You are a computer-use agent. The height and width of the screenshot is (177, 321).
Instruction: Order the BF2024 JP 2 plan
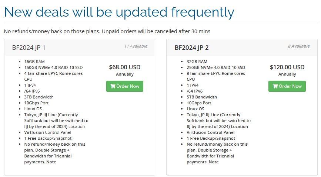(287, 86)
